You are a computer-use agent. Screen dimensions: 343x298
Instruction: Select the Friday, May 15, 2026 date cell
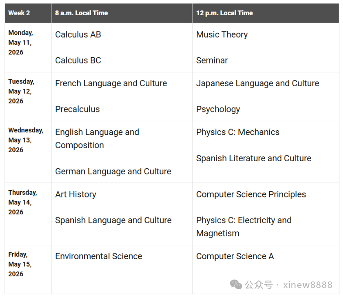point(20,264)
